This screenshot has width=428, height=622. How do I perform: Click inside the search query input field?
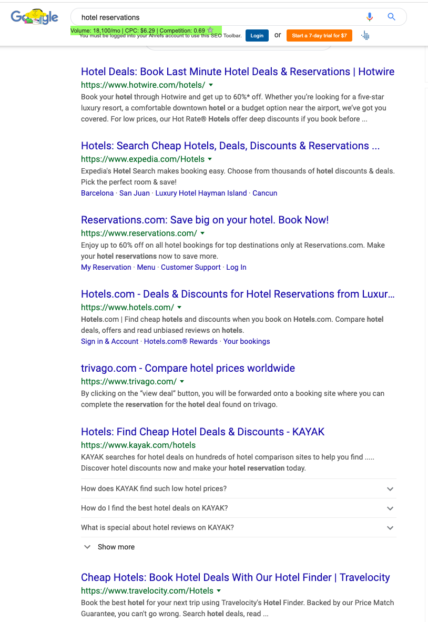click(x=210, y=17)
